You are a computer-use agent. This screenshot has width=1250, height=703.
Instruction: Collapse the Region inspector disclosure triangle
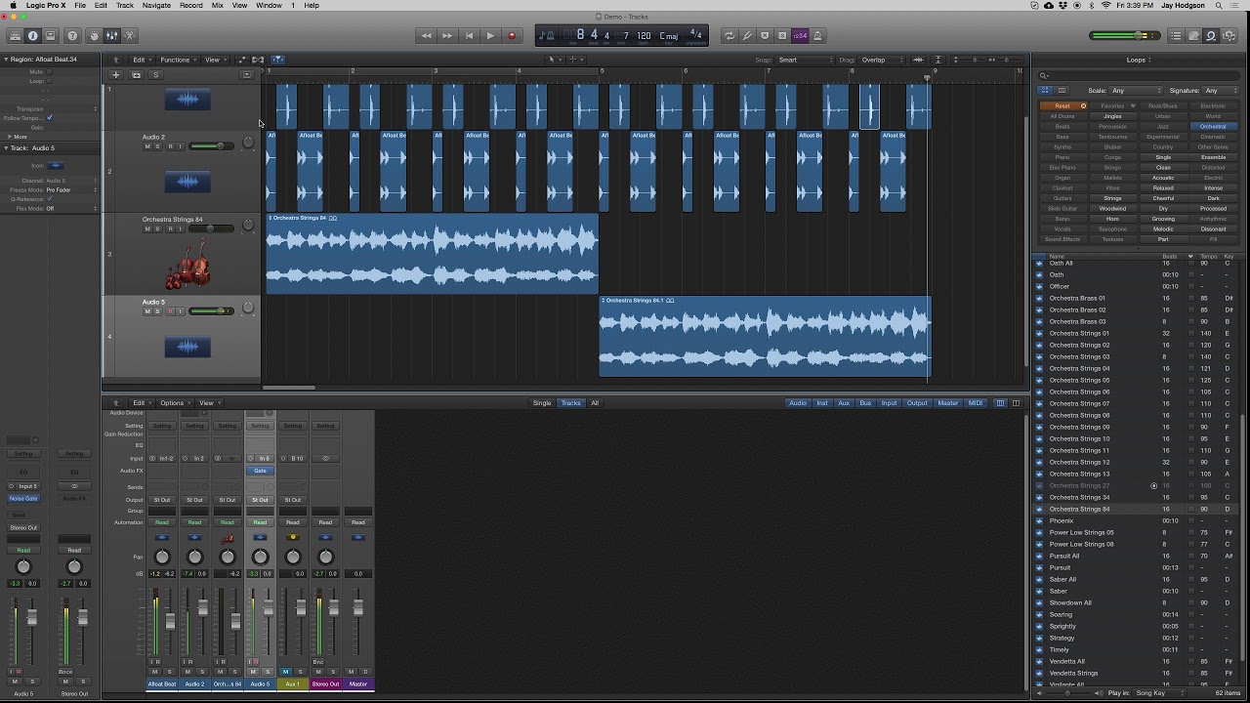[x=6, y=60]
